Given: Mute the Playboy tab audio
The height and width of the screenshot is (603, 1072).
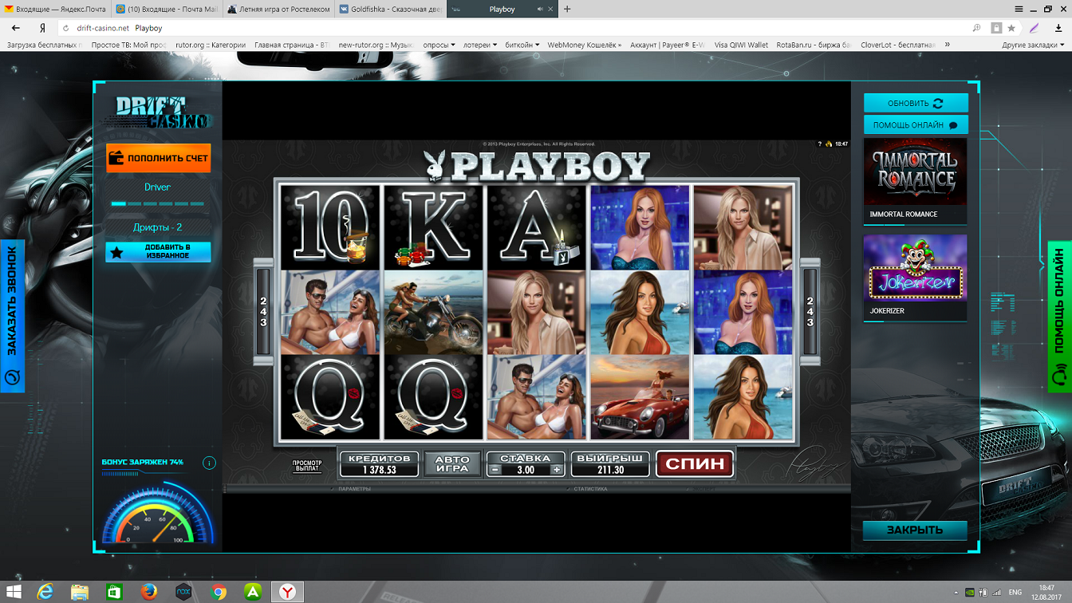Looking at the screenshot, I should [x=540, y=10].
